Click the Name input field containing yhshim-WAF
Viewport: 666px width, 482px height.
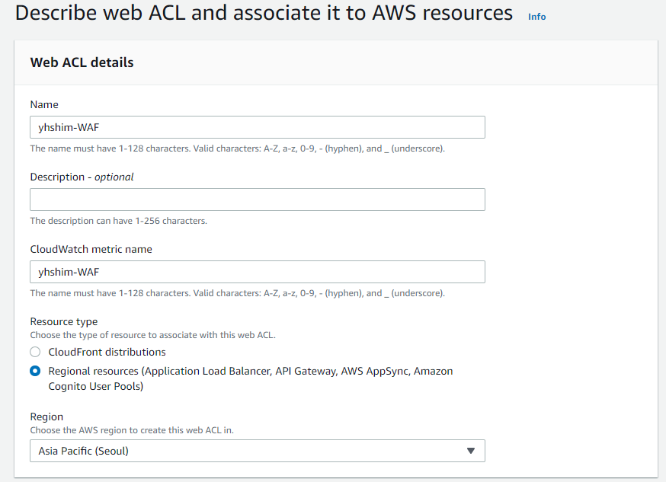pyautogui.click(x=257, y=127)
